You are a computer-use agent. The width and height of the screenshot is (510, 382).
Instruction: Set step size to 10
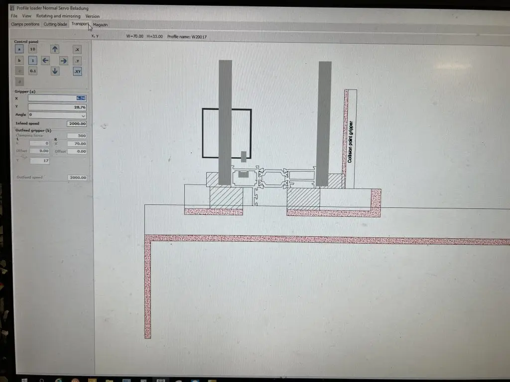point(32,49)
